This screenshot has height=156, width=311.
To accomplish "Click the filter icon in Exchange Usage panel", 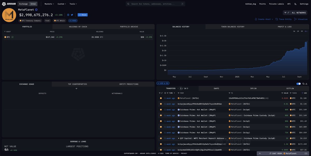I will click(x=76, y=89).
